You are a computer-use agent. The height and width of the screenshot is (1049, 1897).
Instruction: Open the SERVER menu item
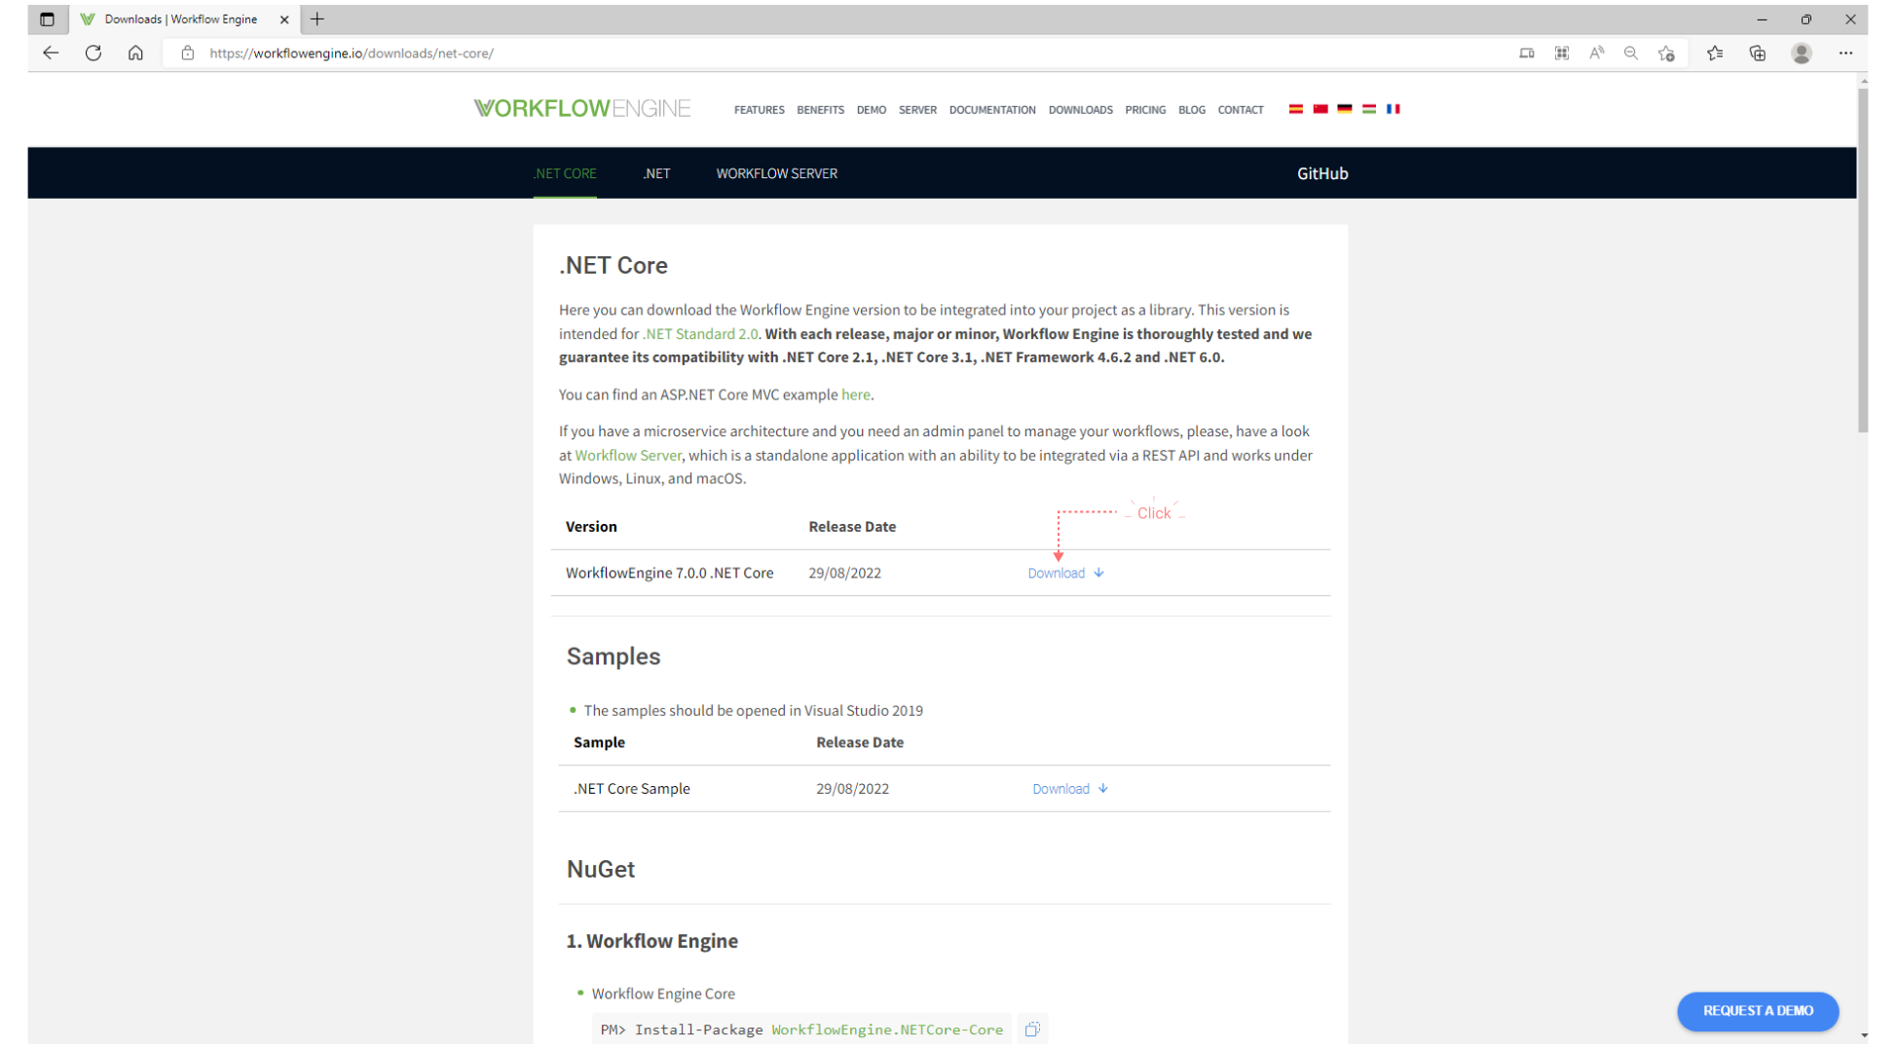click(x=917, y=110)
